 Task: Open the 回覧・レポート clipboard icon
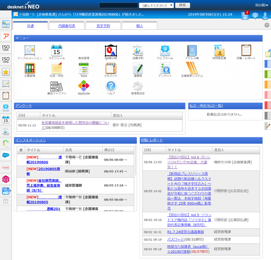coord(246,50)
